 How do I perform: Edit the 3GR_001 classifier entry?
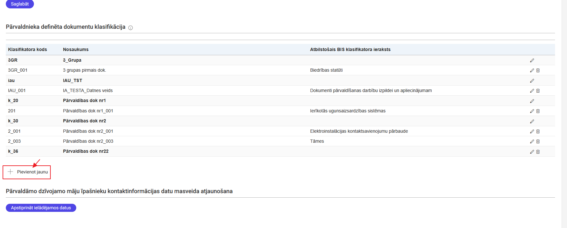(532, 70)
